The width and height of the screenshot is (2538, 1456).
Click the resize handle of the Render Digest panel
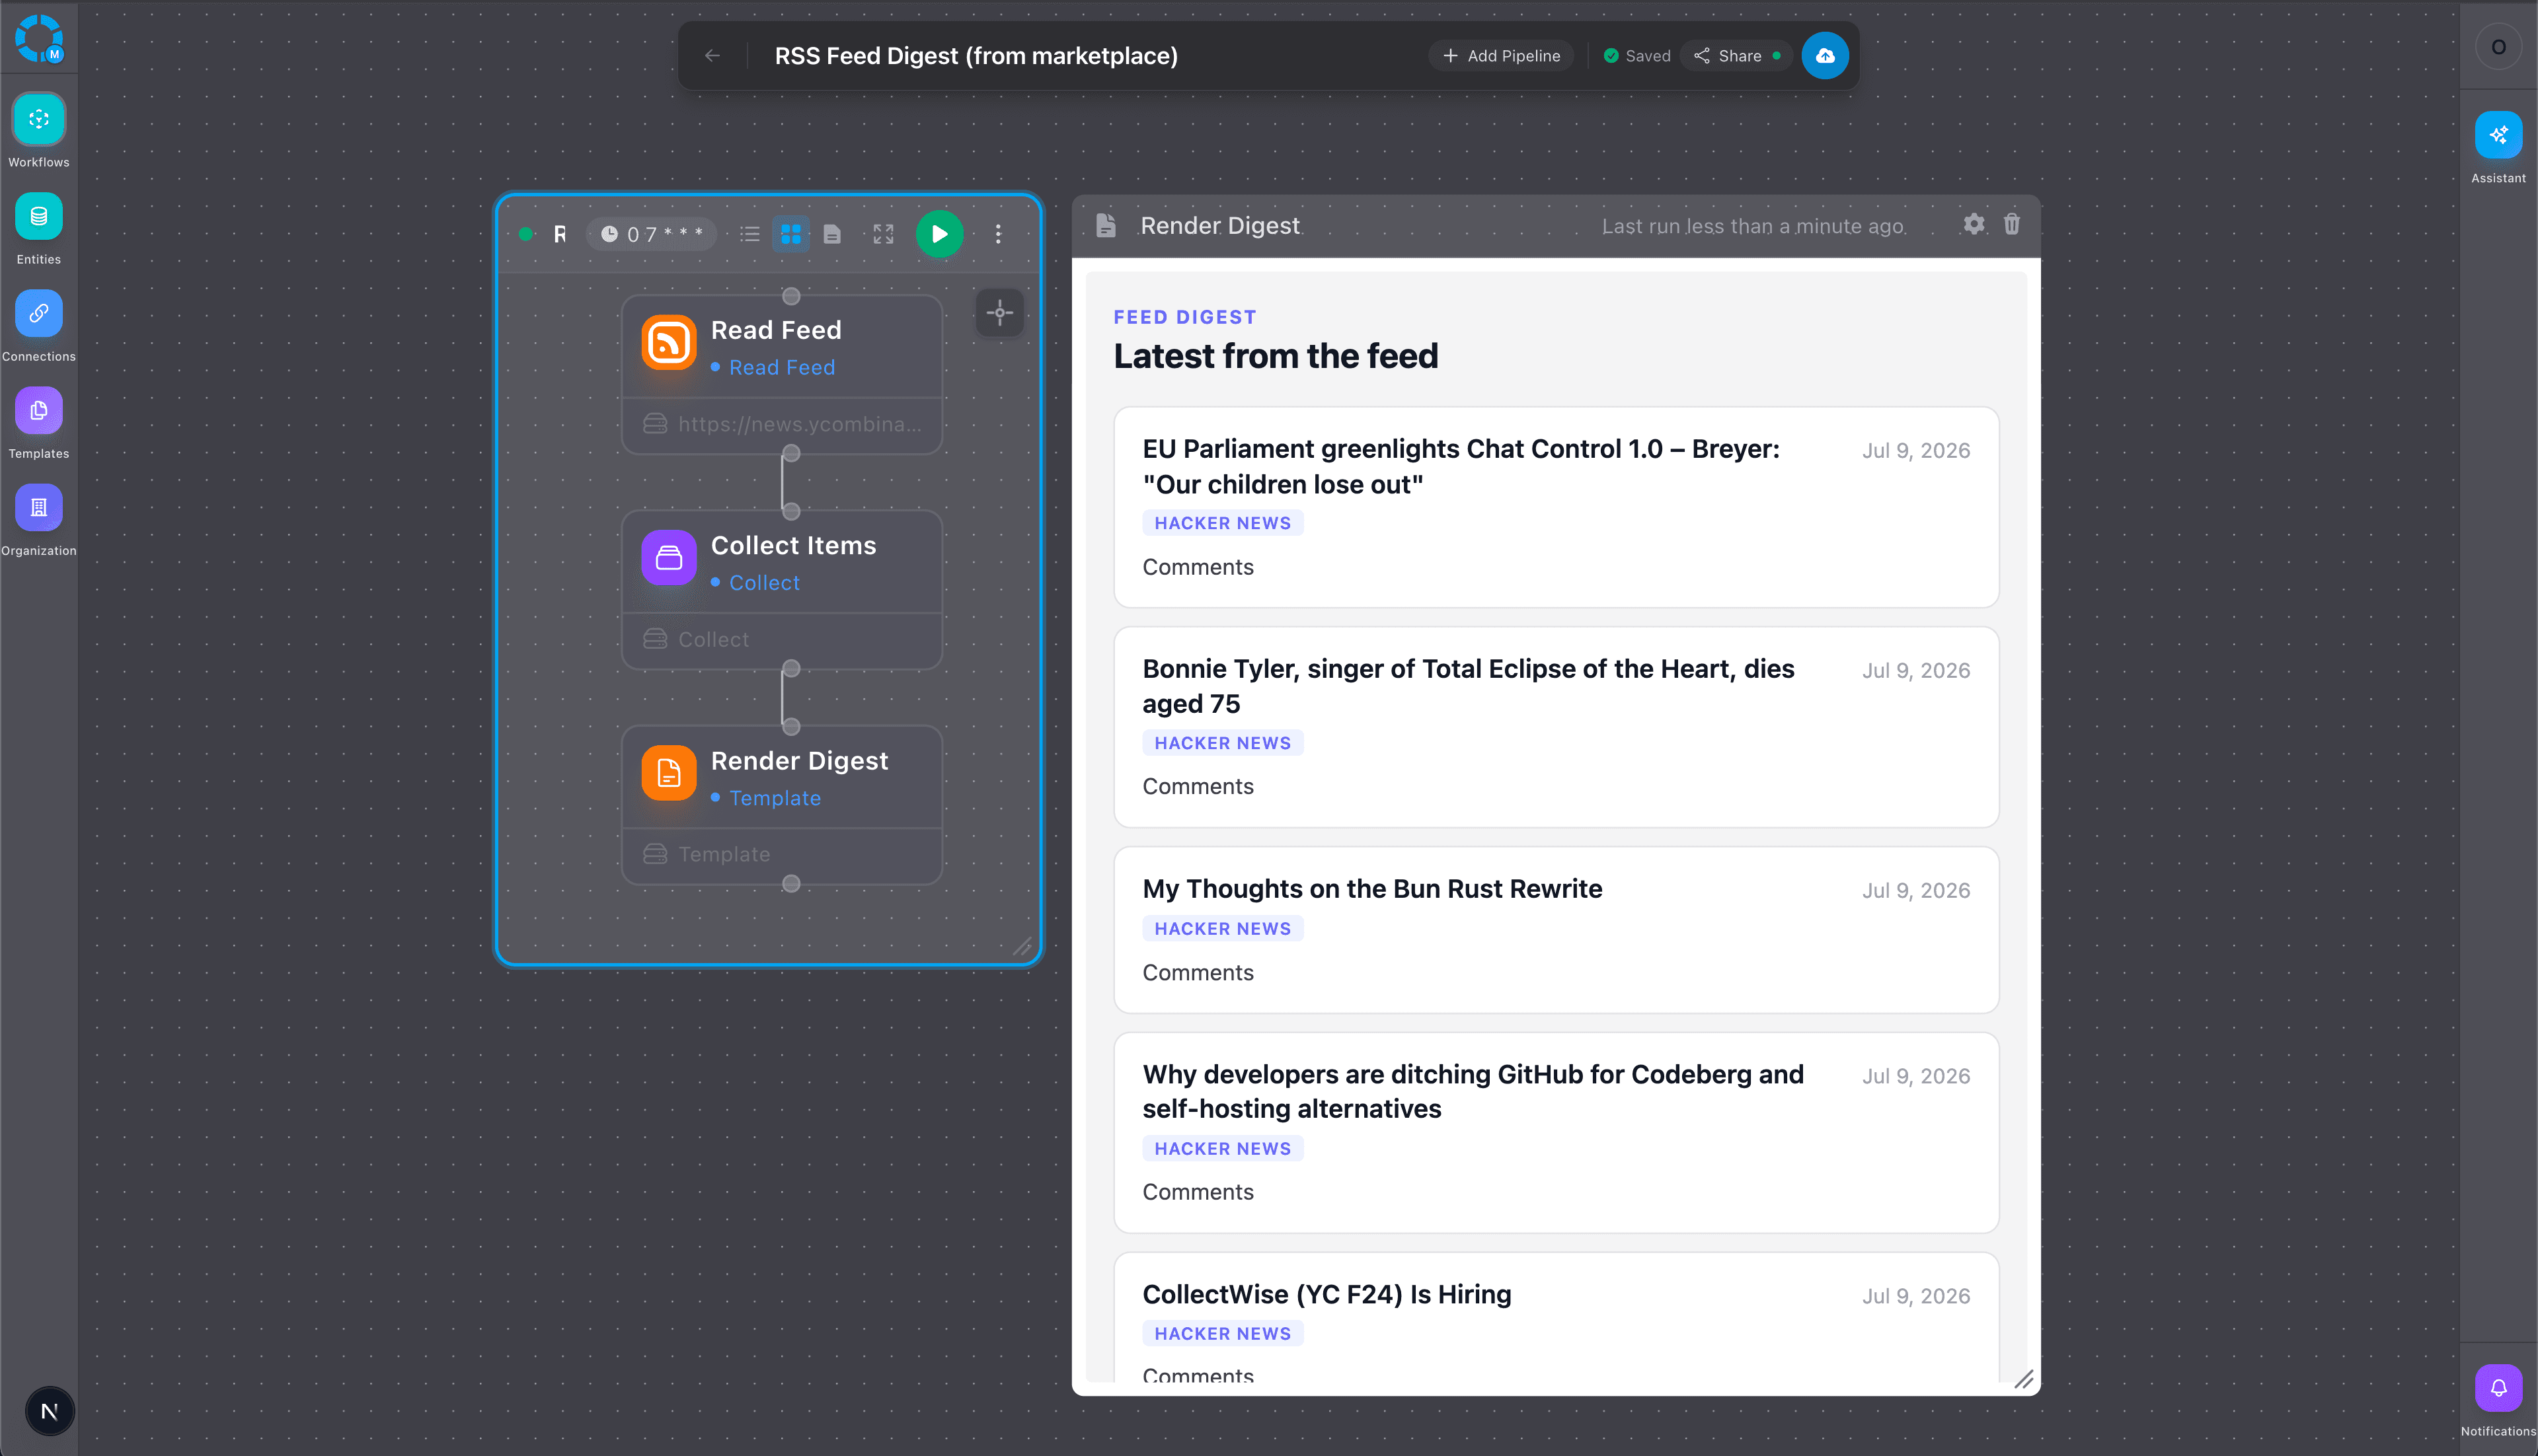tap(2024, 1379)
